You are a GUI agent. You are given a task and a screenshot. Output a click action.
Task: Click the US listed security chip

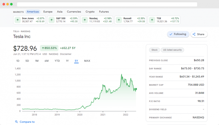[x=172, y=50]
